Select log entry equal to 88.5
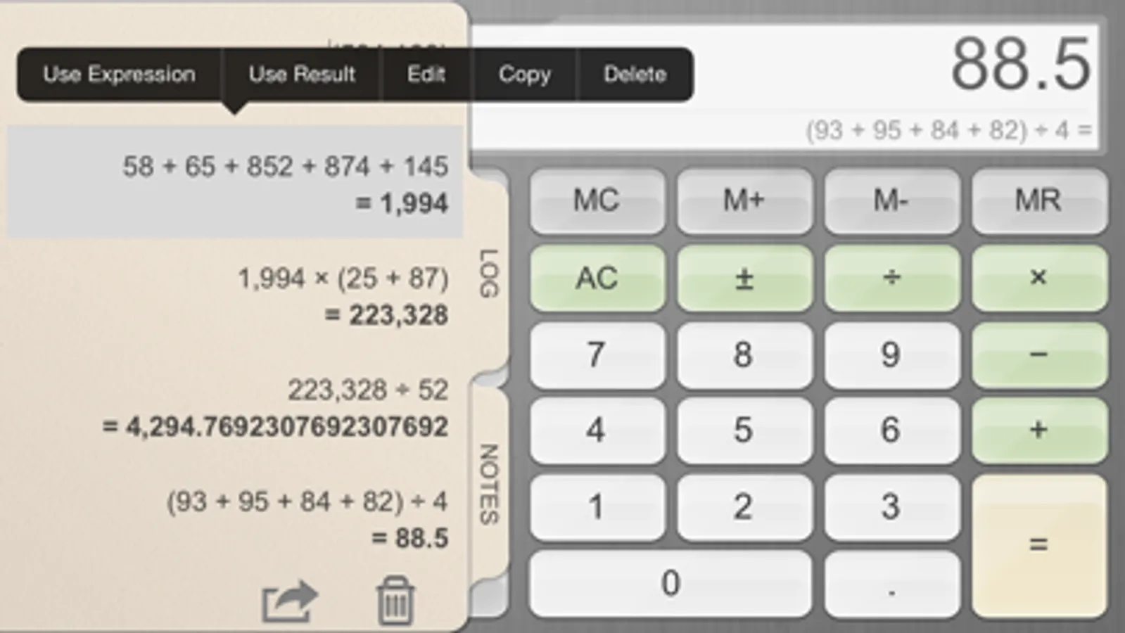This screenshot has width=1125, height=633. pyautogui.click(x=235, y=519)
